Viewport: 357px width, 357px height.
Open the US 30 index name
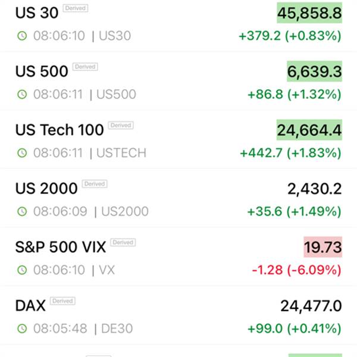click(37, 12)
